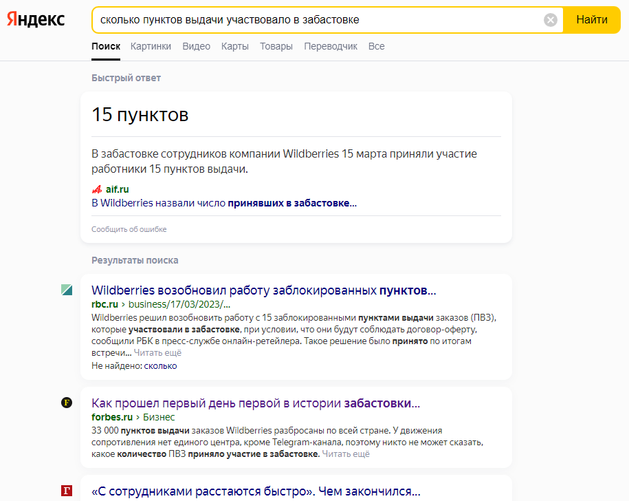Open the Видео tab
This screenshot has height=501, width=629.
click(x=196, y=46)
